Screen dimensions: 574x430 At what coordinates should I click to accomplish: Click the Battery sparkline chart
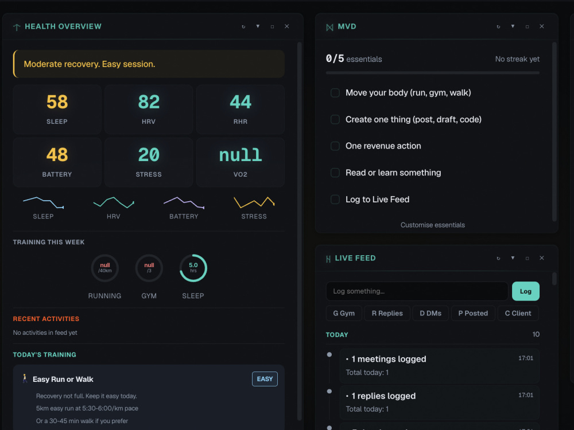184,202
